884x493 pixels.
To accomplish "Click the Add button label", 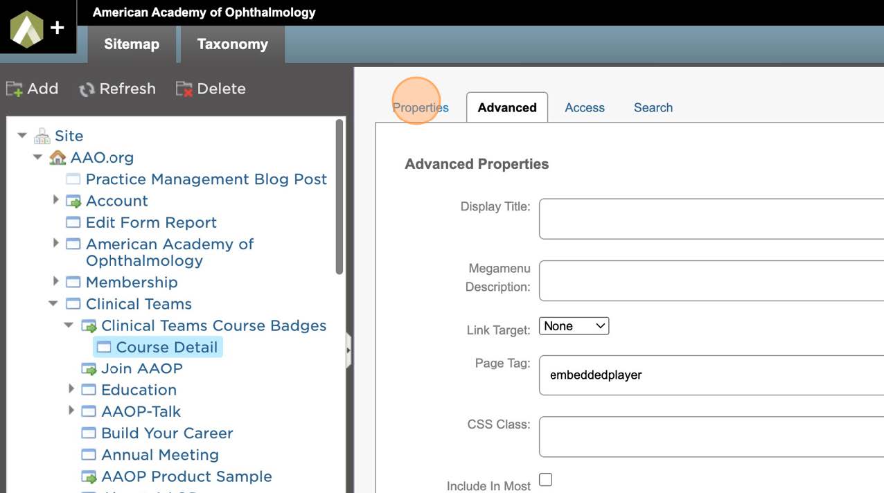I will [x=43, y=89].
